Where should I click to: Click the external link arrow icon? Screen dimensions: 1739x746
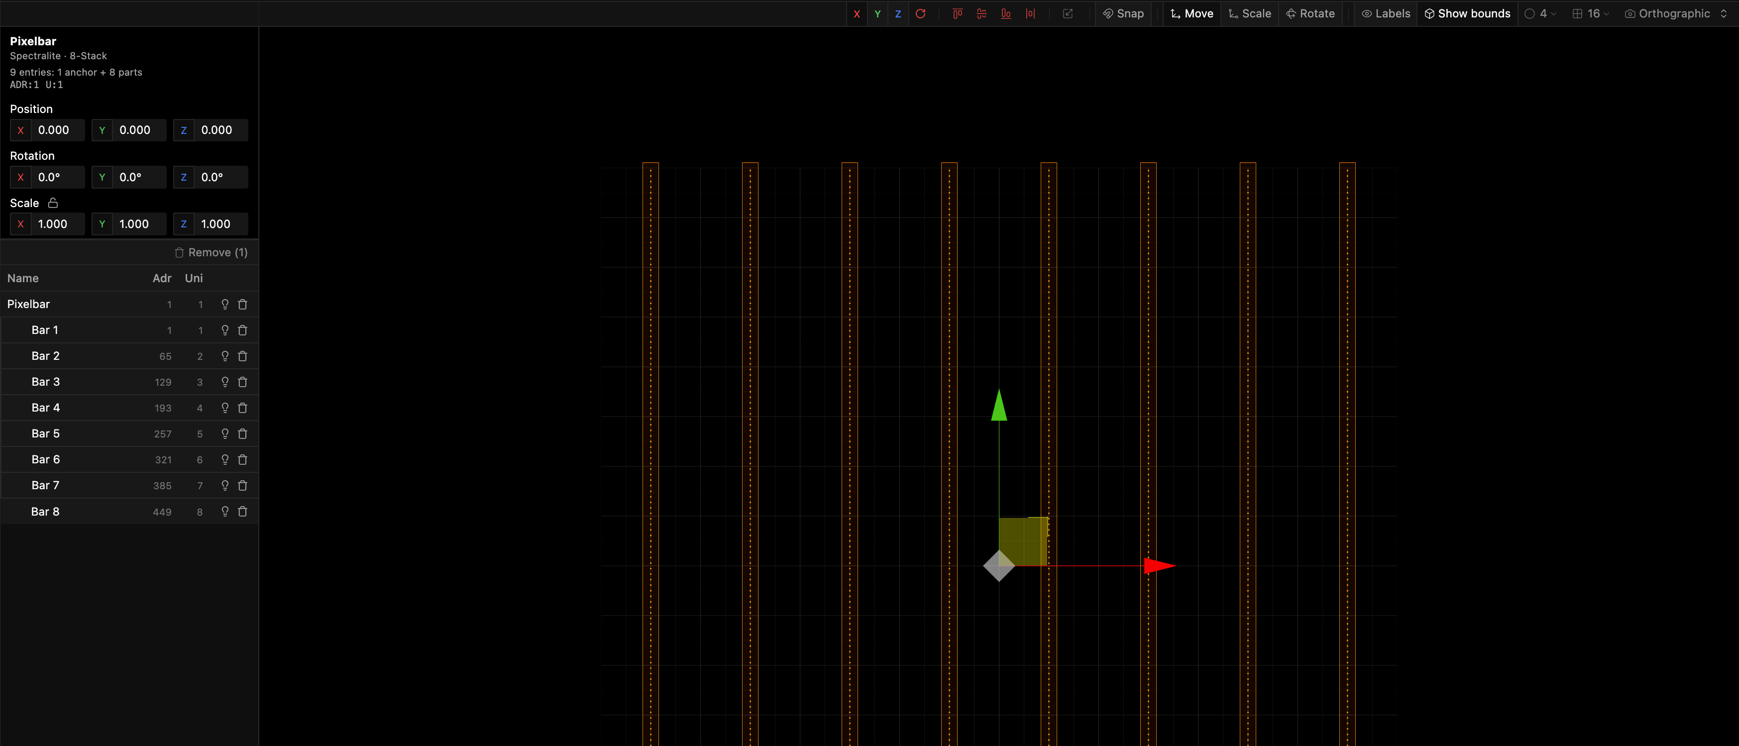[x=1068, y=13]
